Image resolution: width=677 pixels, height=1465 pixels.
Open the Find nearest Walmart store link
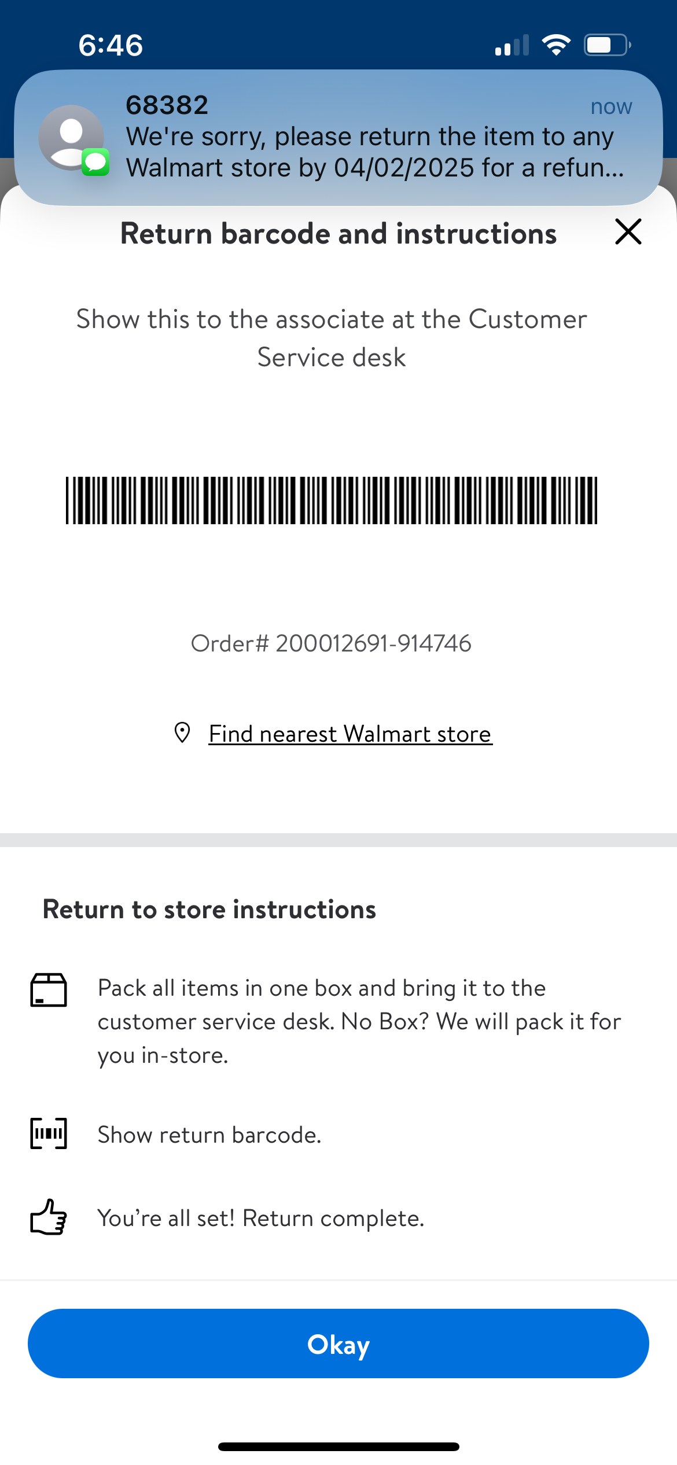(350, 734)
